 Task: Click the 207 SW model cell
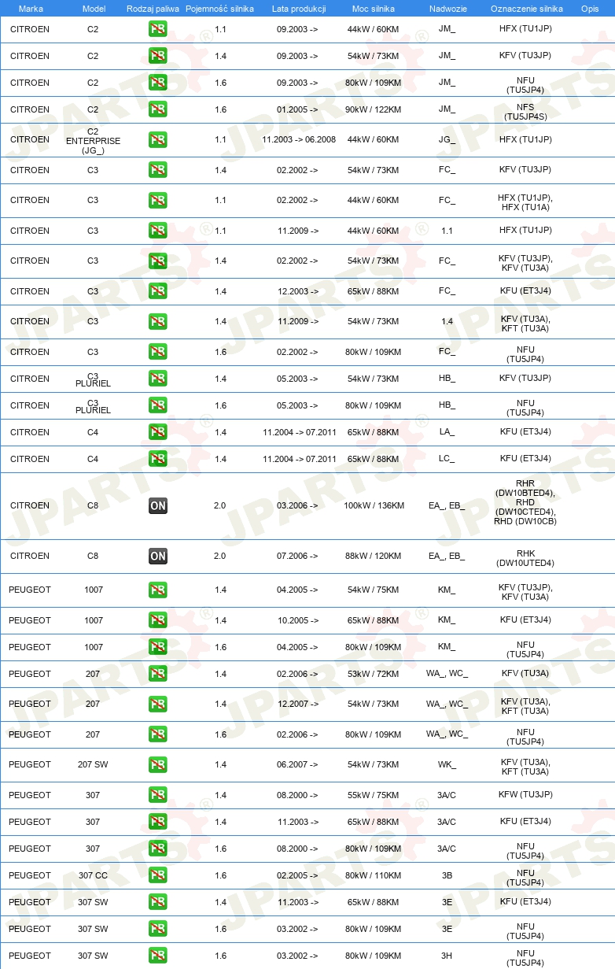coord(93,764)
